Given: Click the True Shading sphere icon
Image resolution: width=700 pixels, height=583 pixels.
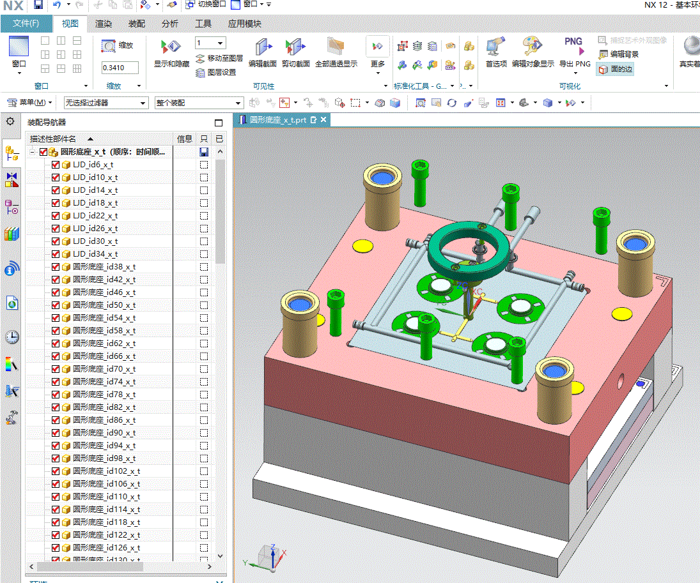Looking at the screenshot, I should [x=692, y=47].
